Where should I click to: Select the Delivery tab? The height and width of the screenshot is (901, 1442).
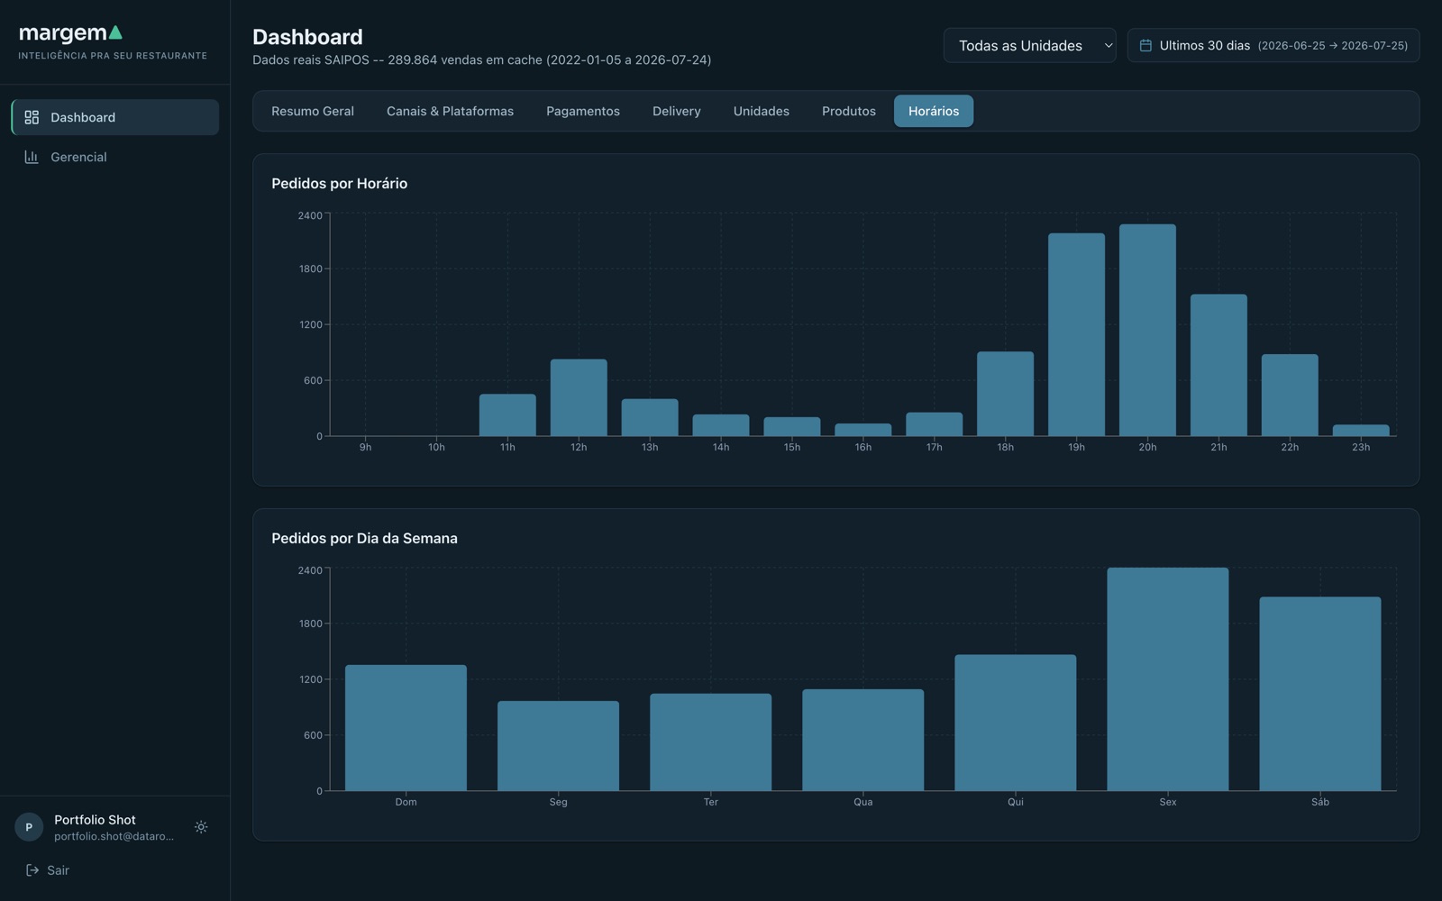[677, 111]
